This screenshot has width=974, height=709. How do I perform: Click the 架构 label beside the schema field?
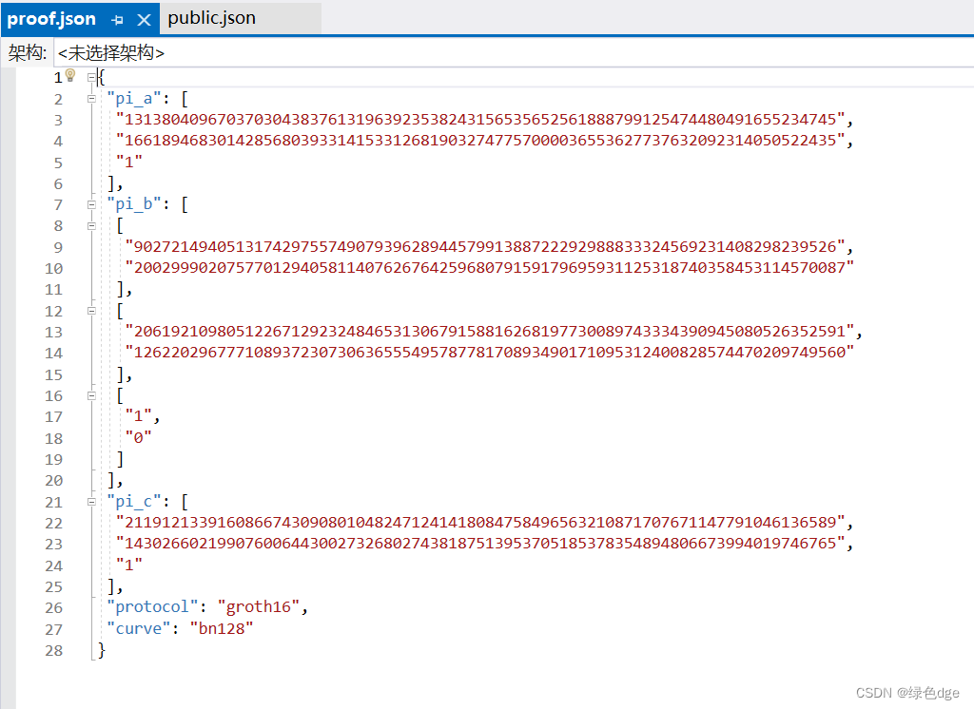(x=27, y=53)
